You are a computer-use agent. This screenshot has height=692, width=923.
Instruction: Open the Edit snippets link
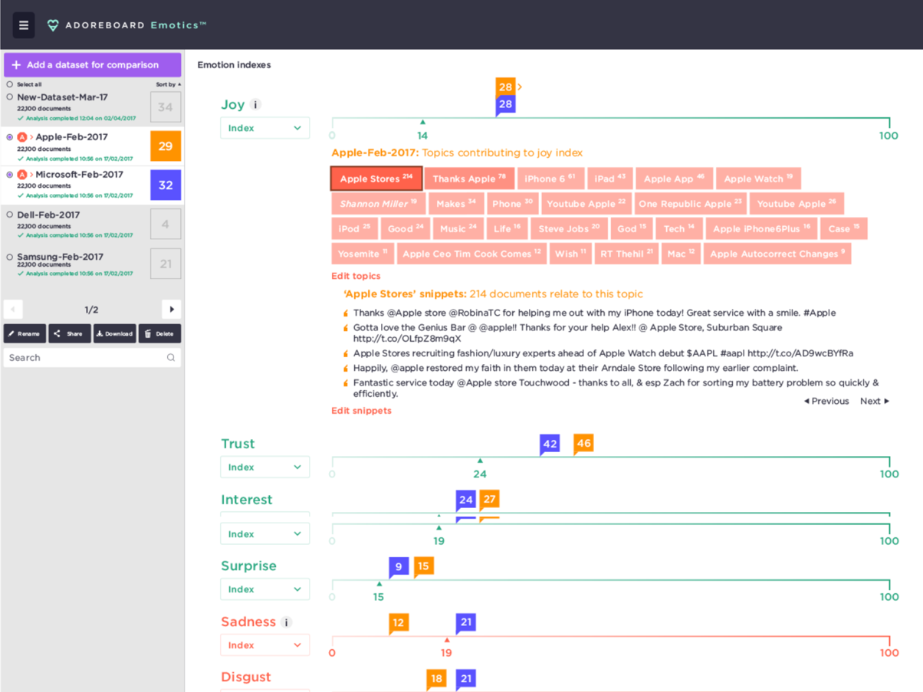(x=361, y=411)
